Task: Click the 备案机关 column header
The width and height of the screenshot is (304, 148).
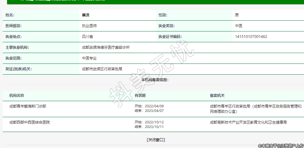Action: (217, 96)
